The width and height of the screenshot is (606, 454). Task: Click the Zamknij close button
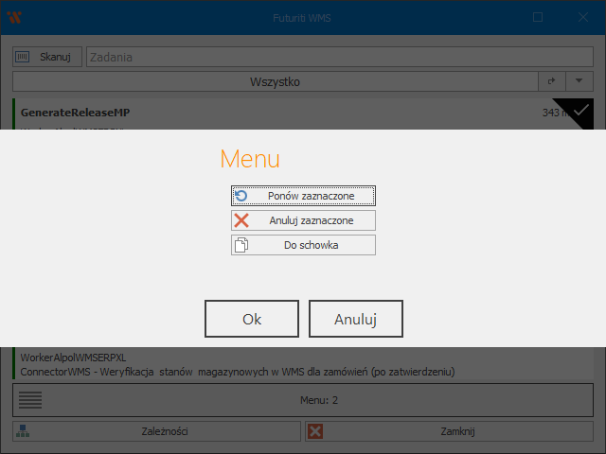pyautogui.click(x=449, y=431)
